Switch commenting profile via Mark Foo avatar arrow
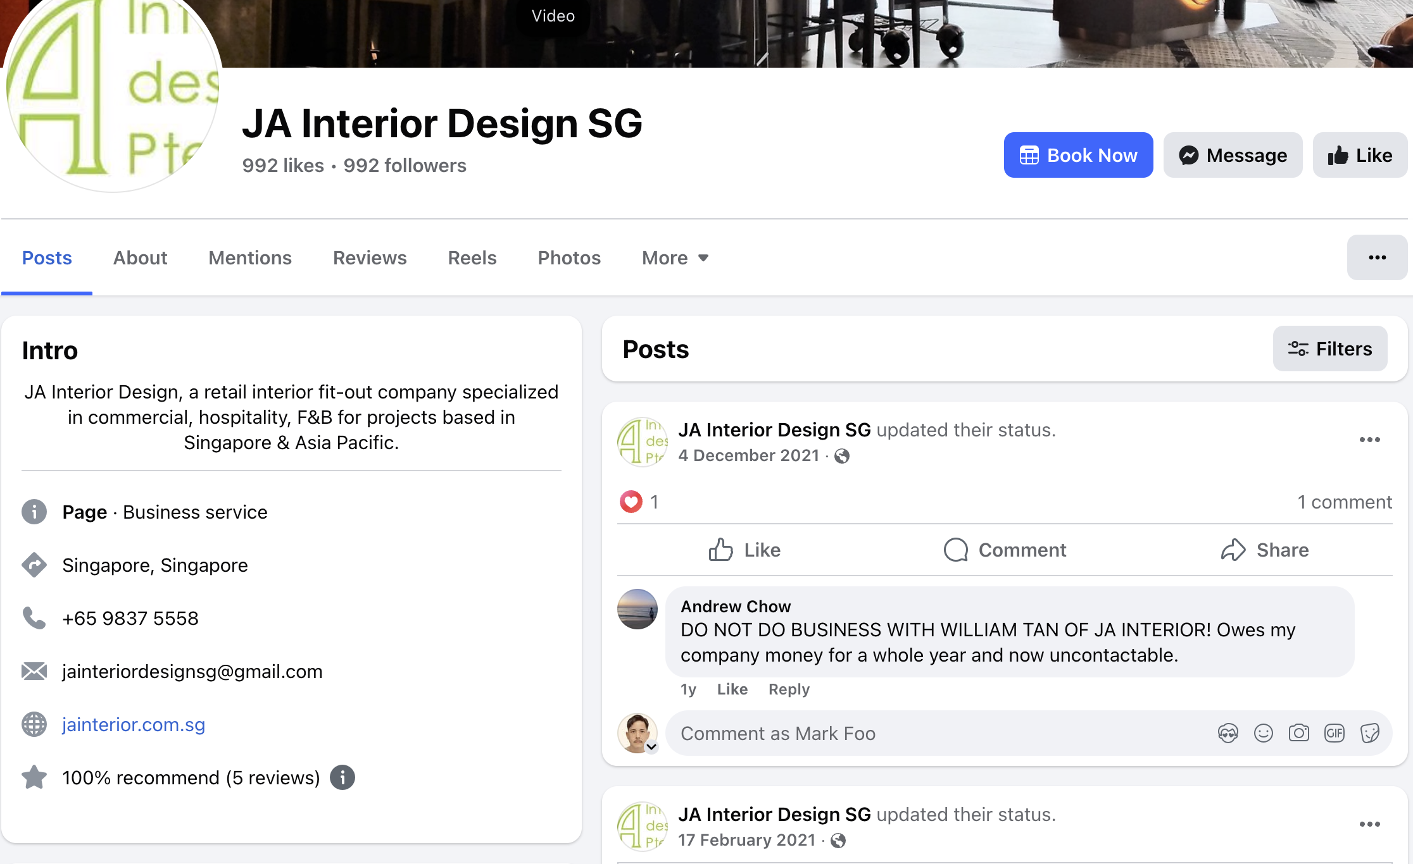Viewport: 1413px width, 864px height. point(651,747)
